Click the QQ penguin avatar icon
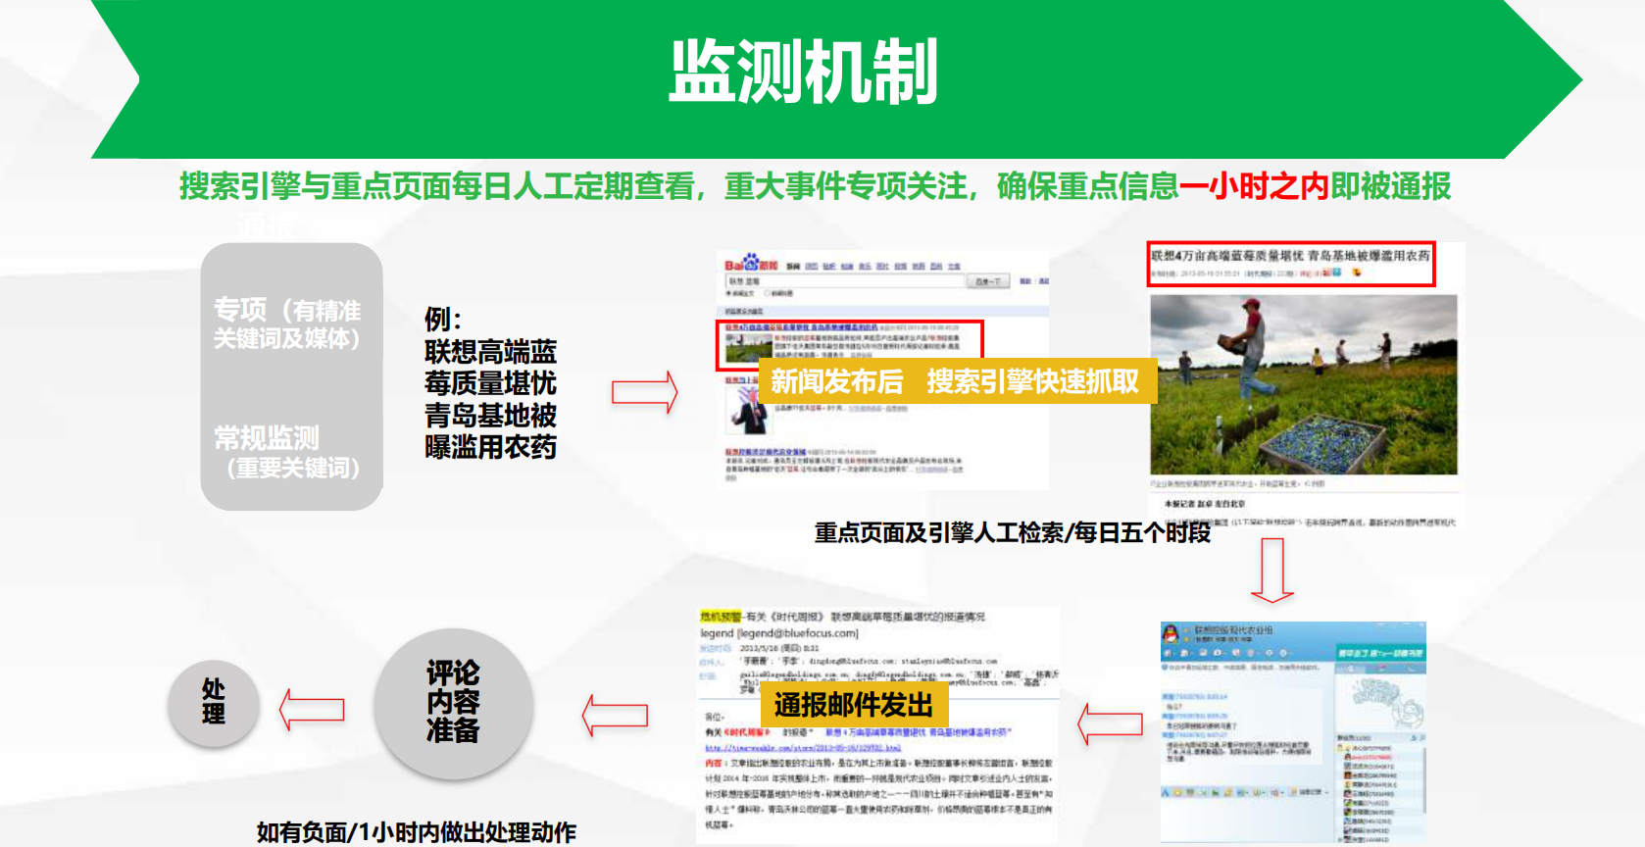Image resolution: width=1645 pixels, height=847 pixels. pyautogui.click(x=1171, y=634)
